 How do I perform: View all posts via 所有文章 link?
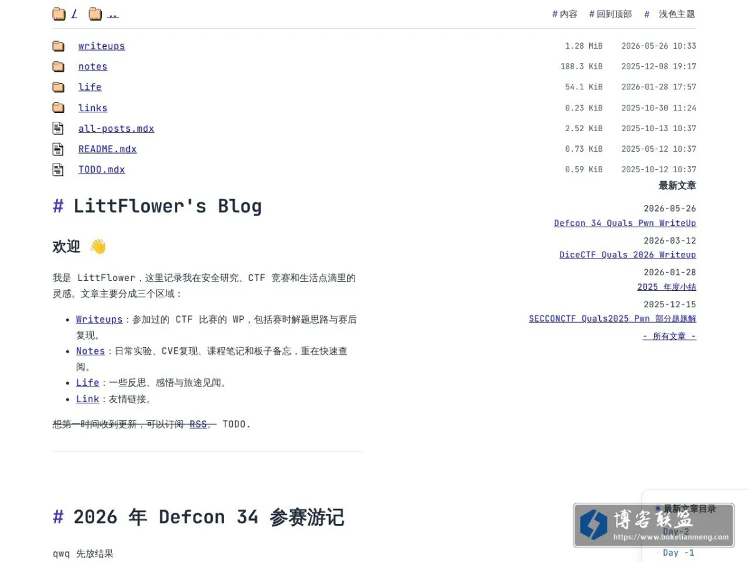669,336
